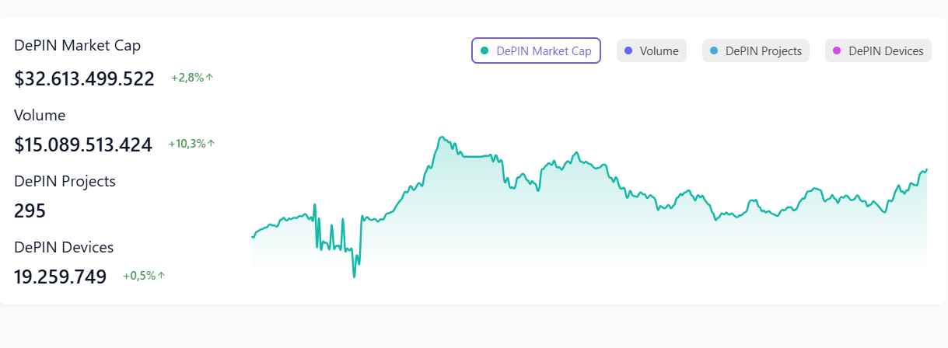The width and height of the screenshot is (948, 348).
Task: Toggle the DePIN Projects chart series
Action: coord(755,51)
